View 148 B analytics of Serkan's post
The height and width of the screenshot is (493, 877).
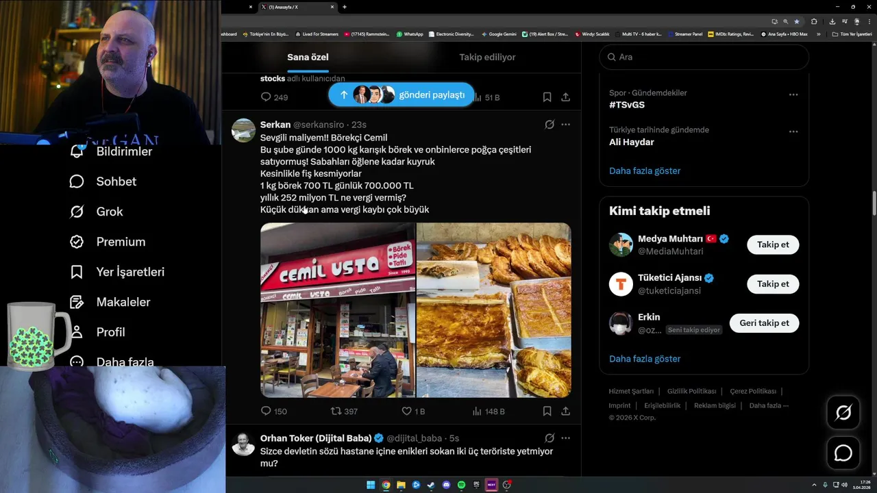tap(489, 411)
